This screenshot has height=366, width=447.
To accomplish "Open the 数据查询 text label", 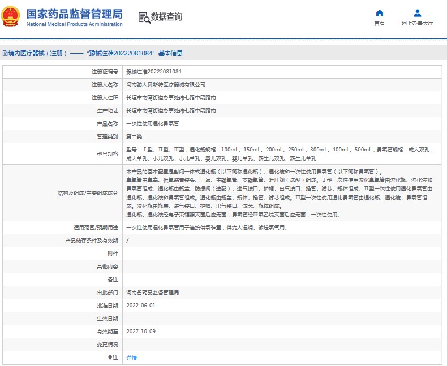I will pyautogui.click(x=166, y=17).
